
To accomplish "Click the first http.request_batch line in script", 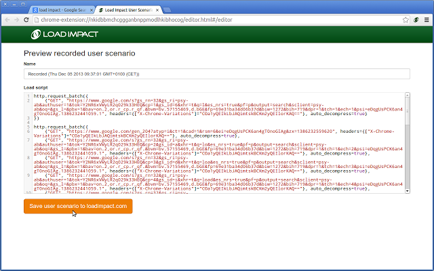I will (x=61, y=96).
